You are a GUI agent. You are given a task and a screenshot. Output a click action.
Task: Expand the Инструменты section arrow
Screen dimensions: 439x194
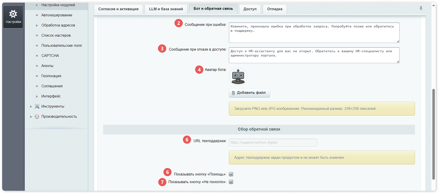pos(31,107)
